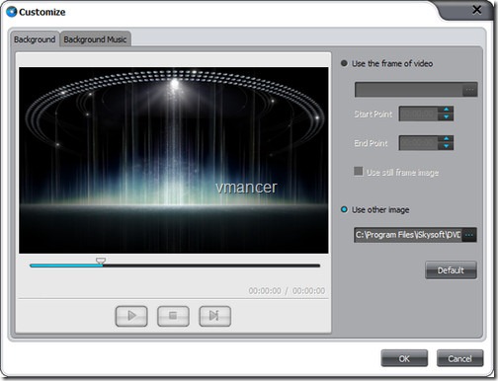Click the video frame file path field
Viewport: 498px width, 381px height.
[x=409, y=90]
